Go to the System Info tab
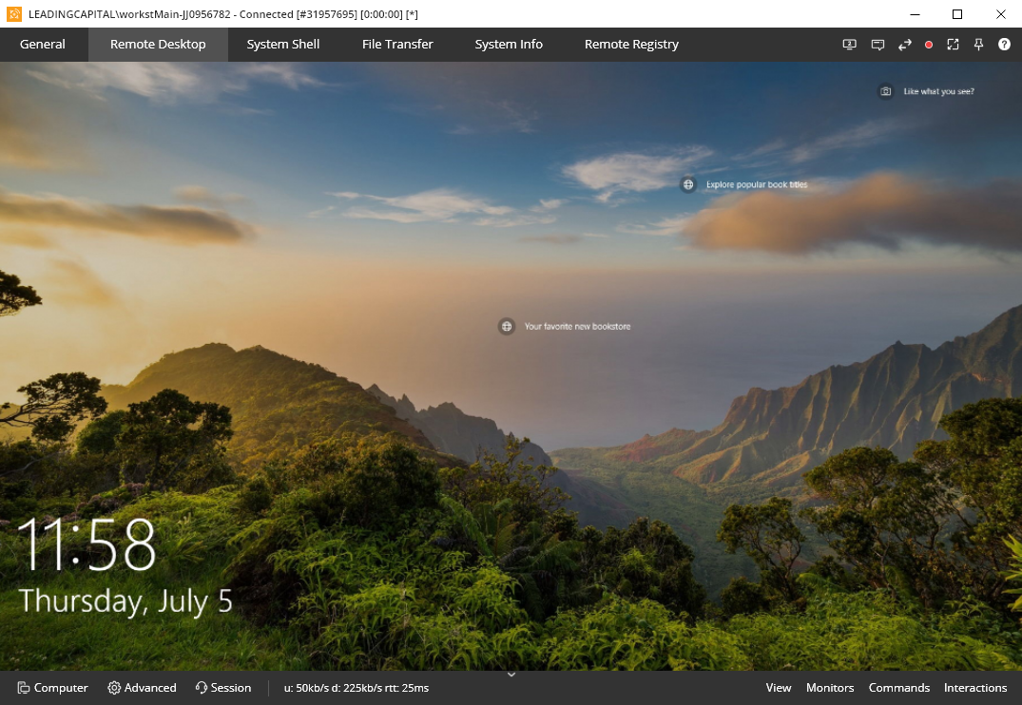This screenshot has width=1022, height=705. point(509,45)
